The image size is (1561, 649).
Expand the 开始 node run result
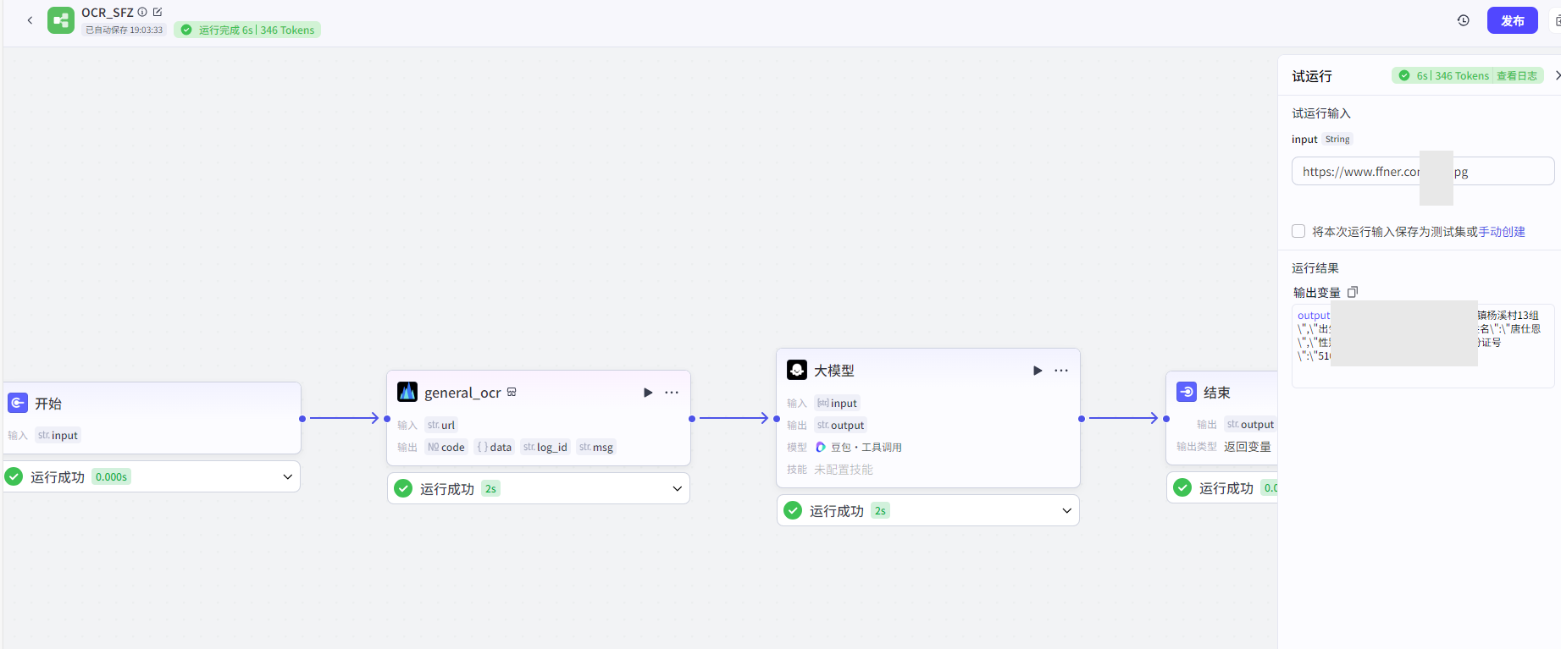(288, 477)
